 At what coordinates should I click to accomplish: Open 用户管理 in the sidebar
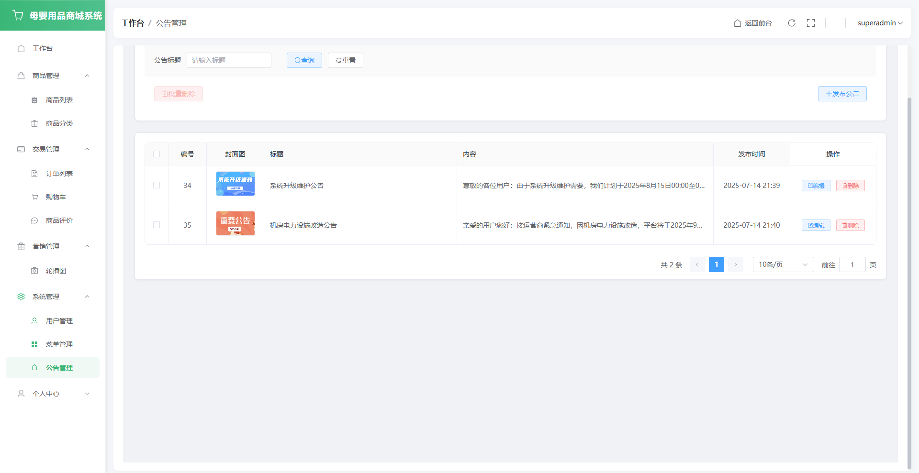pos(59,321)
